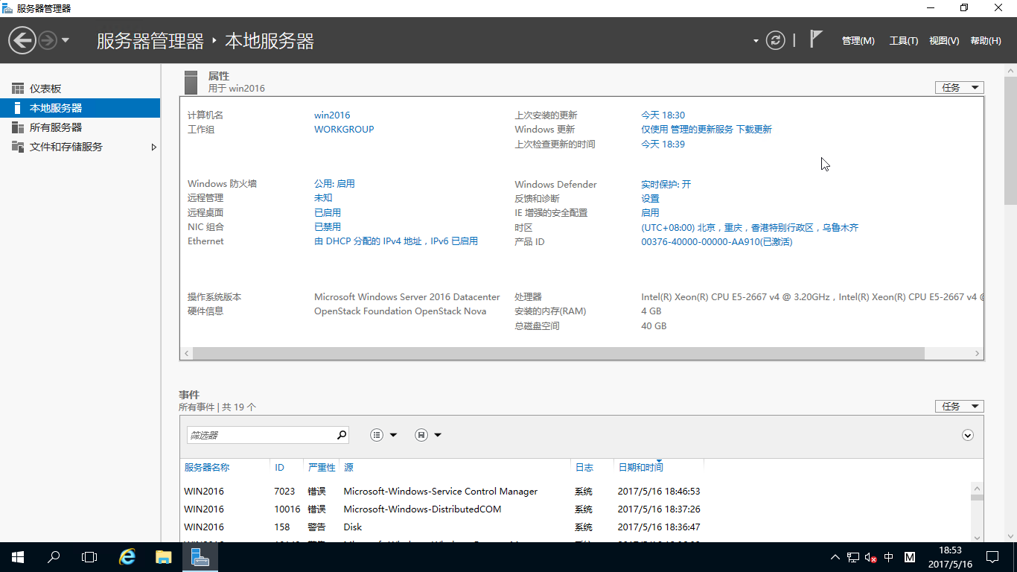Open the save query dropdown button
Screen dimensions: 1017x572
428,435
